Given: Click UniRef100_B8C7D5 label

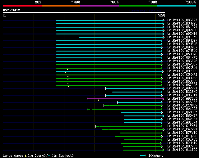Looking at the screenshot, I should [x=182, y=147].
